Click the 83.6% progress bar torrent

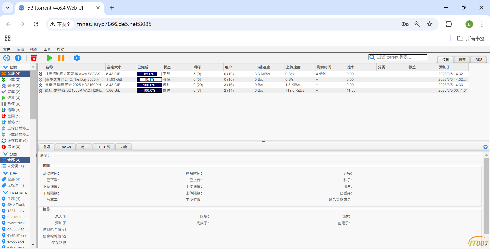click(x=149, y=74)
